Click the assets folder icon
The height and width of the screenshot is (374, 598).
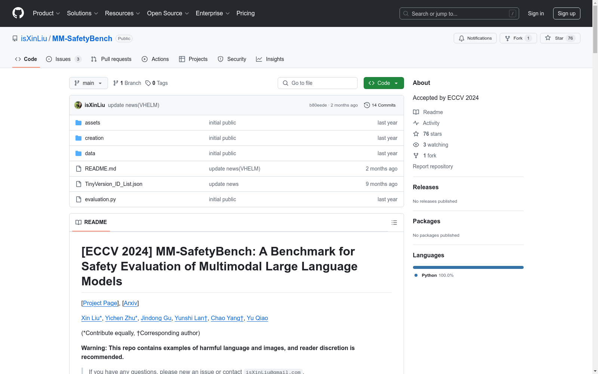click(x=78, y=123)
